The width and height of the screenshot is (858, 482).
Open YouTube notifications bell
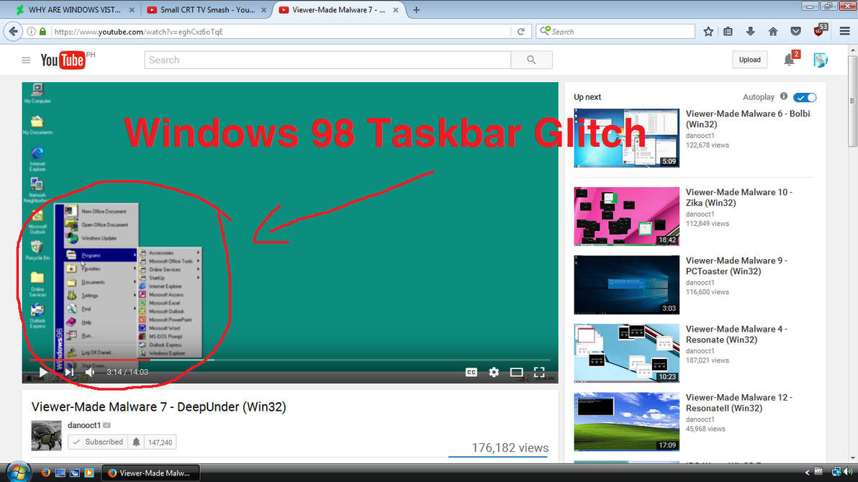click(789, 59)
